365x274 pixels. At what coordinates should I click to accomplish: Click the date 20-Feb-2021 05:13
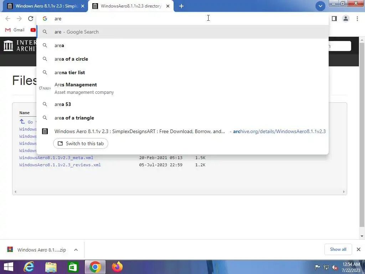(x=161, y=158)
